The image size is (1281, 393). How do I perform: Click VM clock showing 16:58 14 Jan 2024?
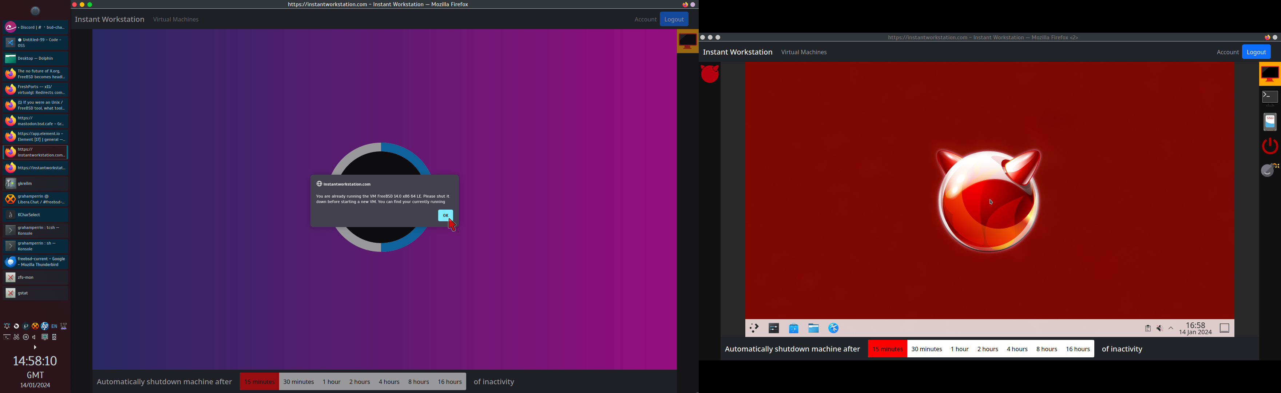coord(1195,329)
